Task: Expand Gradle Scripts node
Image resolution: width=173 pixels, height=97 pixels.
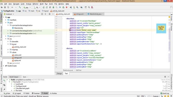Action: click(4, 66)
